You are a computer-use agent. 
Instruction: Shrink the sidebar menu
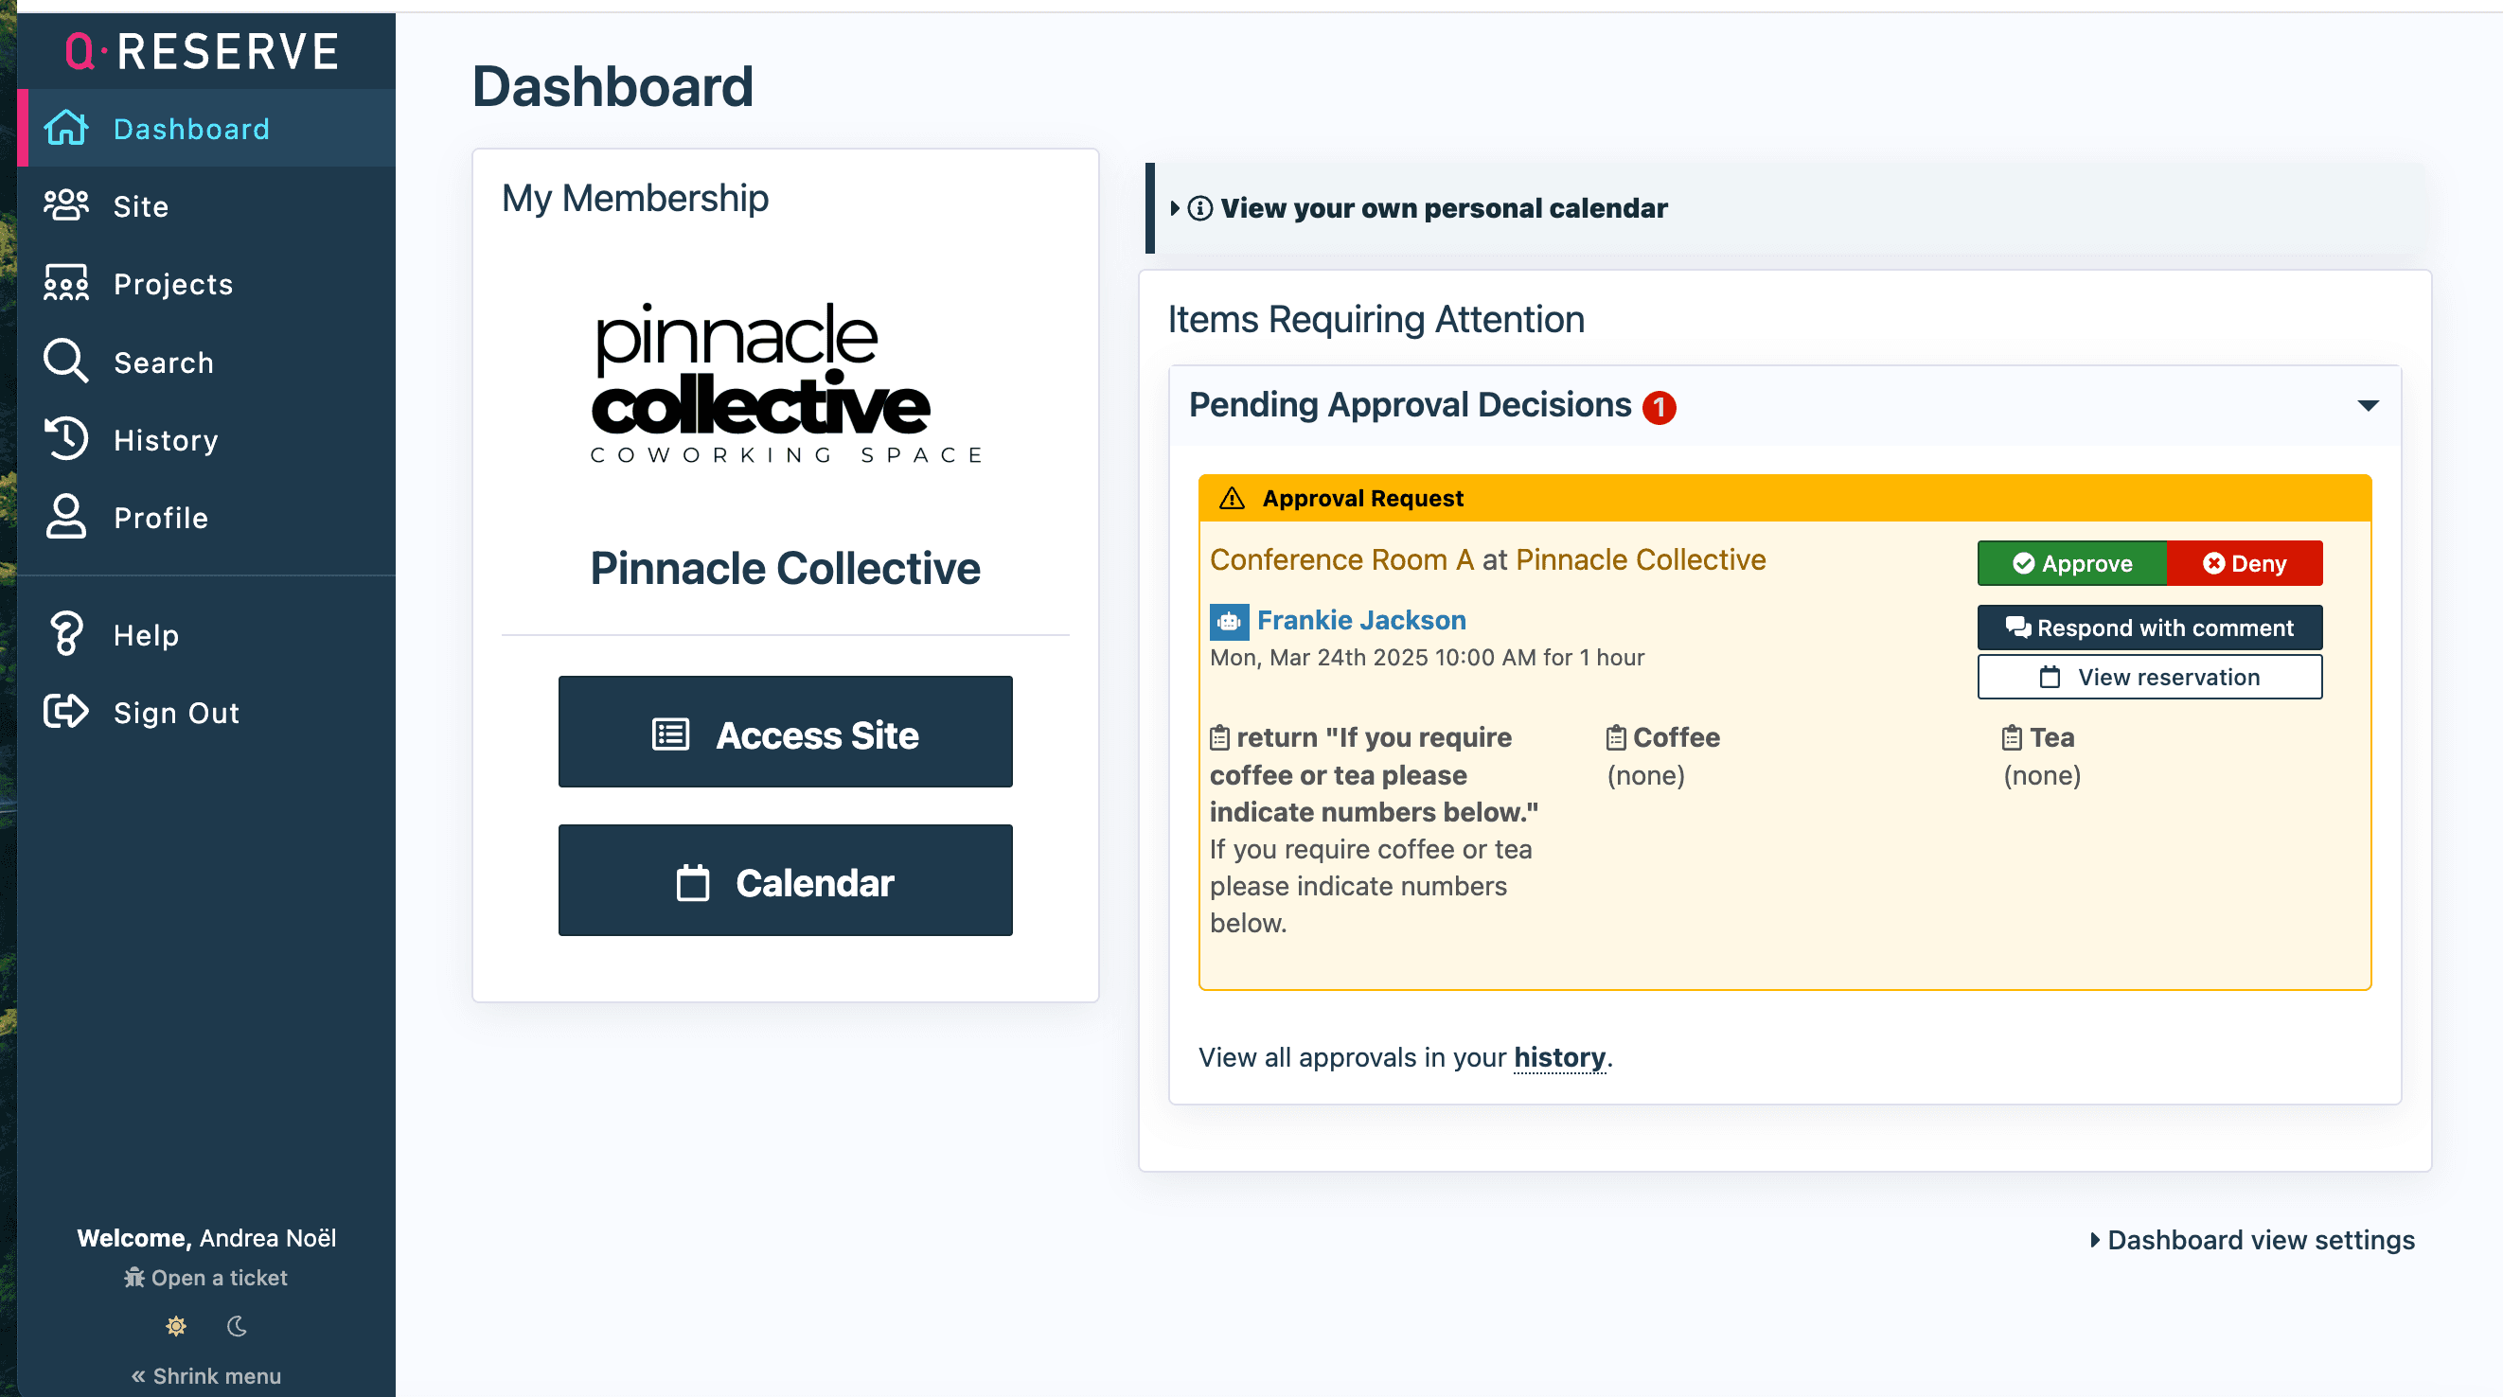[206, 1375]
